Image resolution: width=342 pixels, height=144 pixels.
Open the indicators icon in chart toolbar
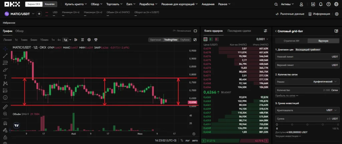(x=82, y=40)
